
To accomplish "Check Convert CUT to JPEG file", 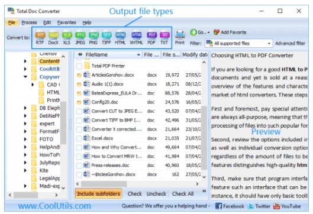I will [79, 111].
